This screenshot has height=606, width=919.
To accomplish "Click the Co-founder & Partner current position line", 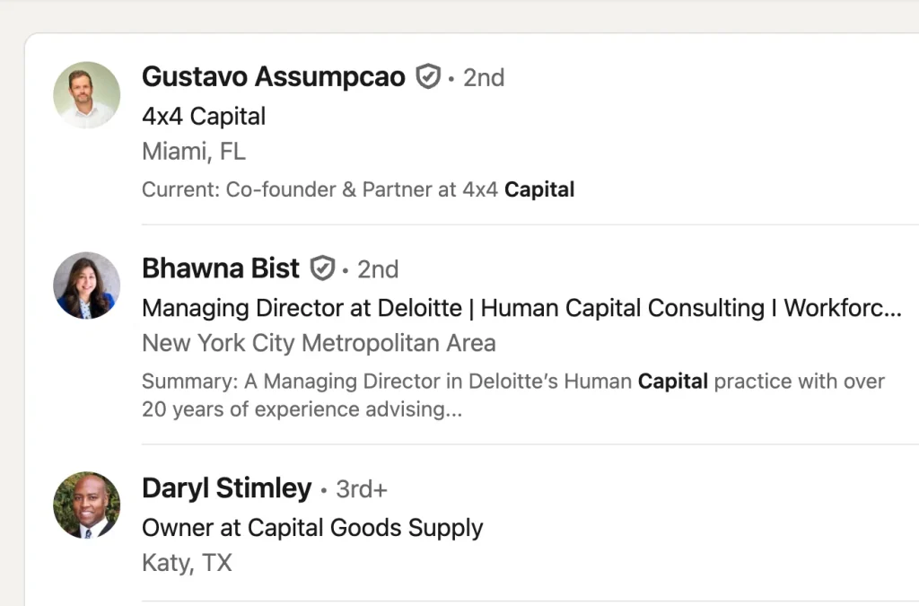I will (357, 189).
